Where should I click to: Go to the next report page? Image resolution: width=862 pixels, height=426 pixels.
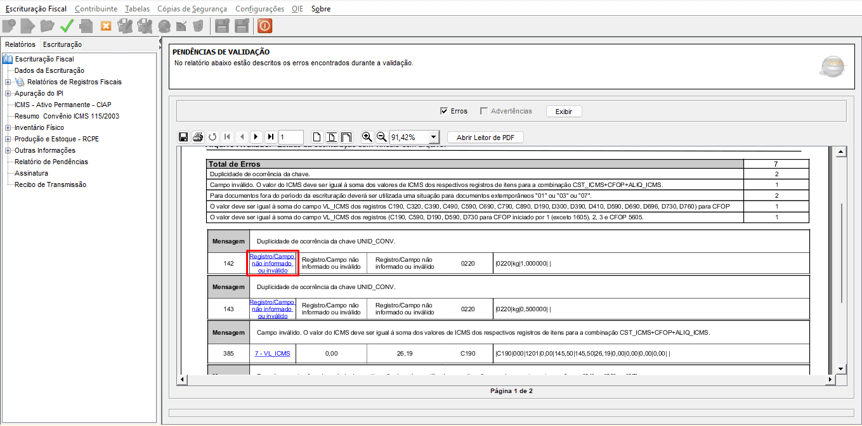(x=256, y=137)
